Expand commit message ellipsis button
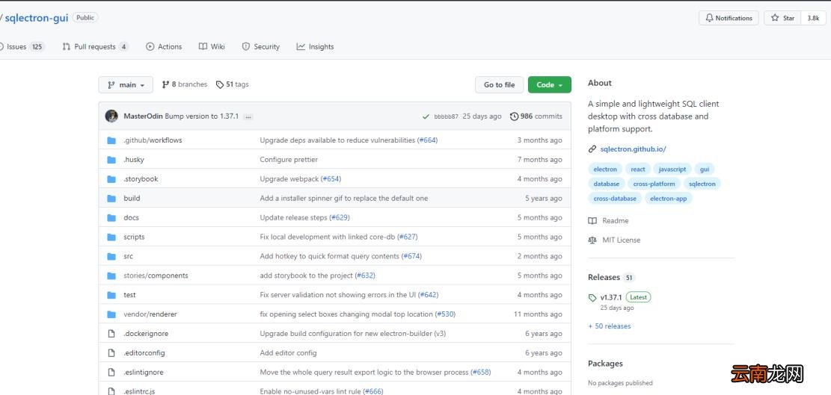 point(248,117)
